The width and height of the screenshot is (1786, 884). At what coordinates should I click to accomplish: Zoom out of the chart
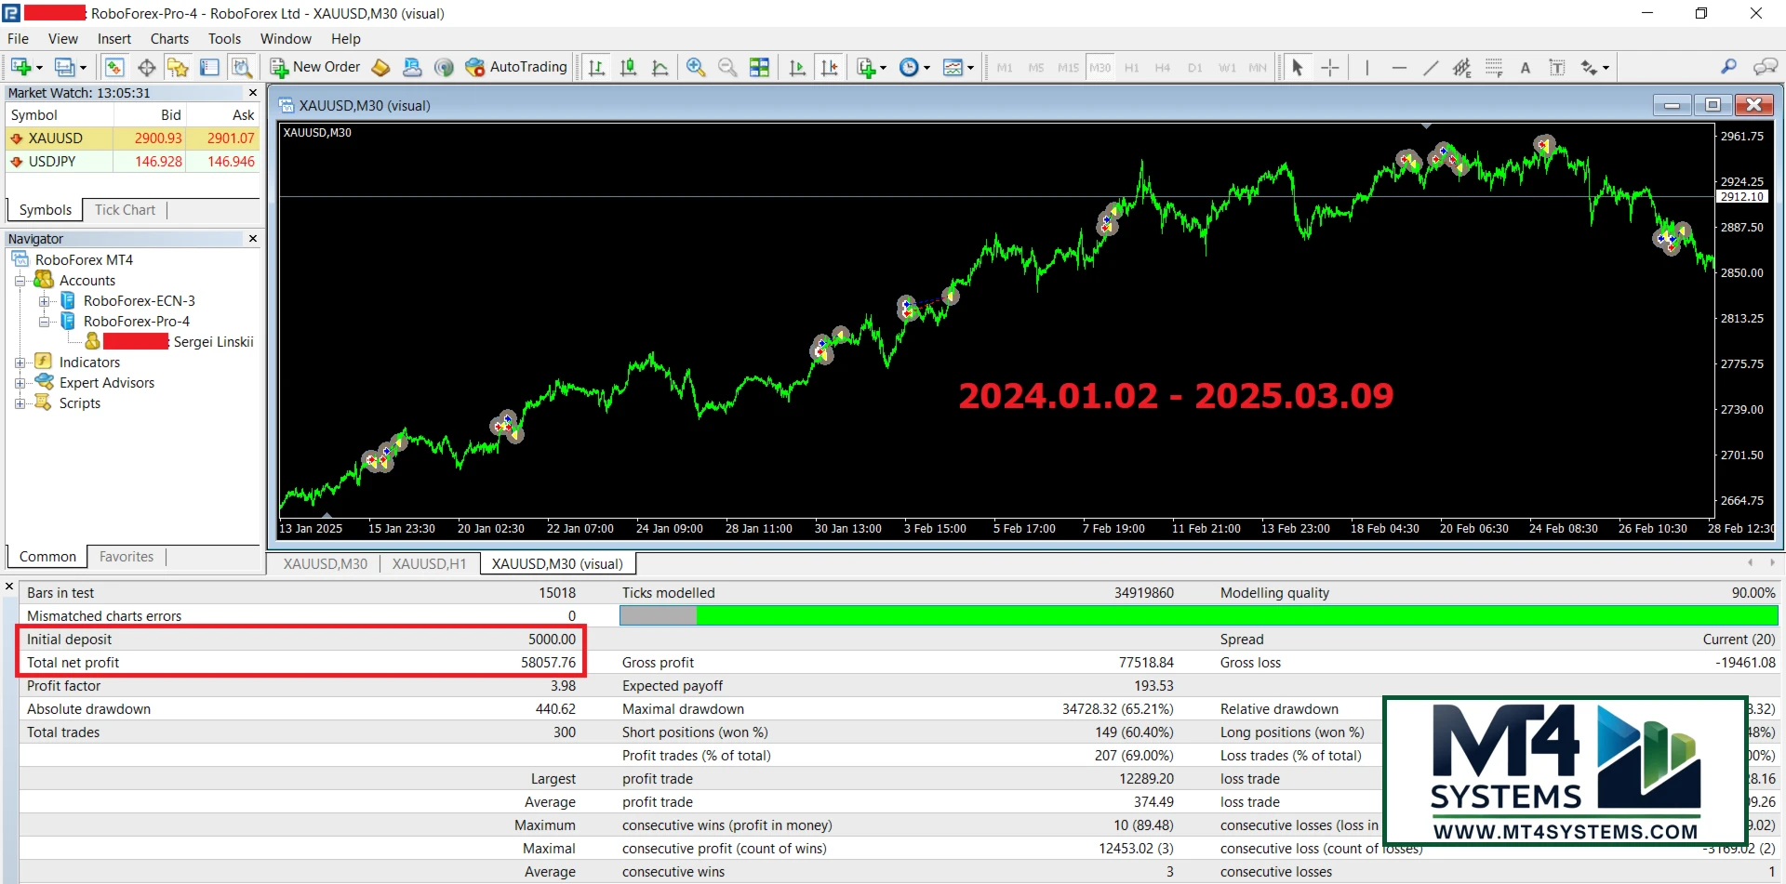(727, 67)
